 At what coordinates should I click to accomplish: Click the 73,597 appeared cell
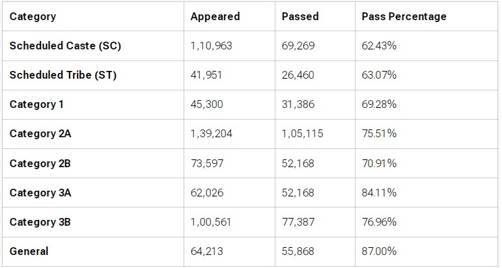pos(206,163)
